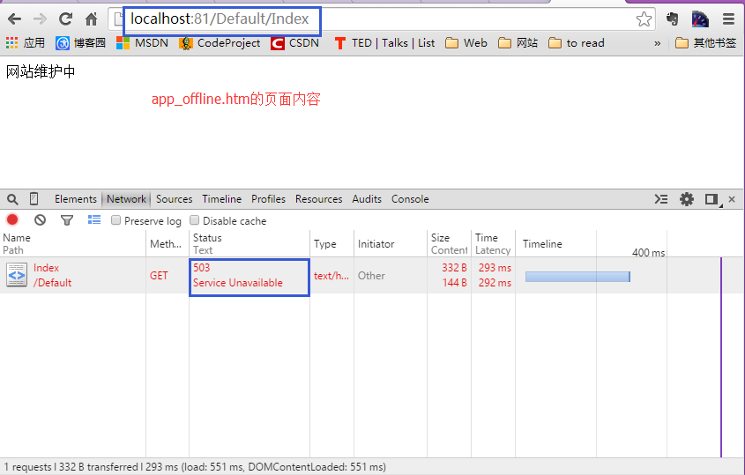Sort by the Initiator column header
Screen dimensions: 745x475
click(390, 244)
